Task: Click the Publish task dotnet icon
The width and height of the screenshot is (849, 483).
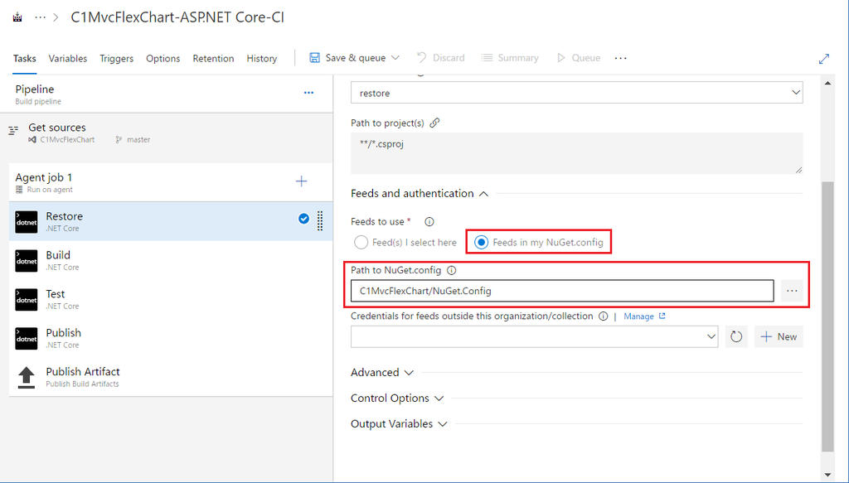Action: point(26,339)
